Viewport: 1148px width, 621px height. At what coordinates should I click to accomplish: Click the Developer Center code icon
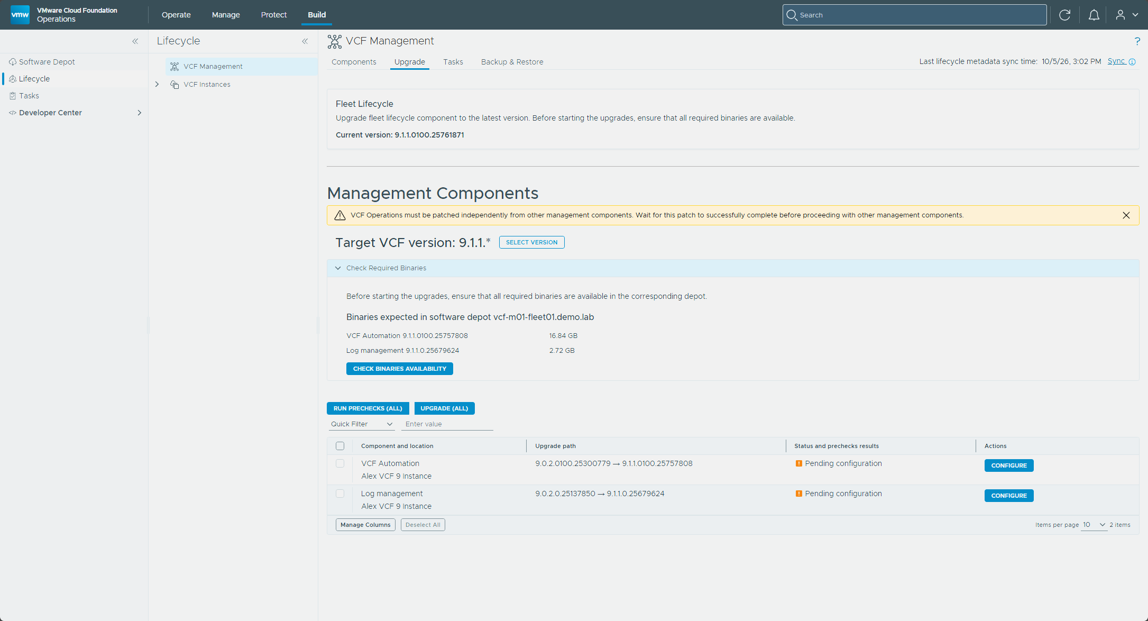click(x=13, y=113)
